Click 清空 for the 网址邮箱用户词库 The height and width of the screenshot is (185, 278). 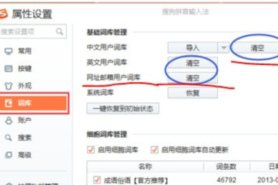tap(193, 78)
